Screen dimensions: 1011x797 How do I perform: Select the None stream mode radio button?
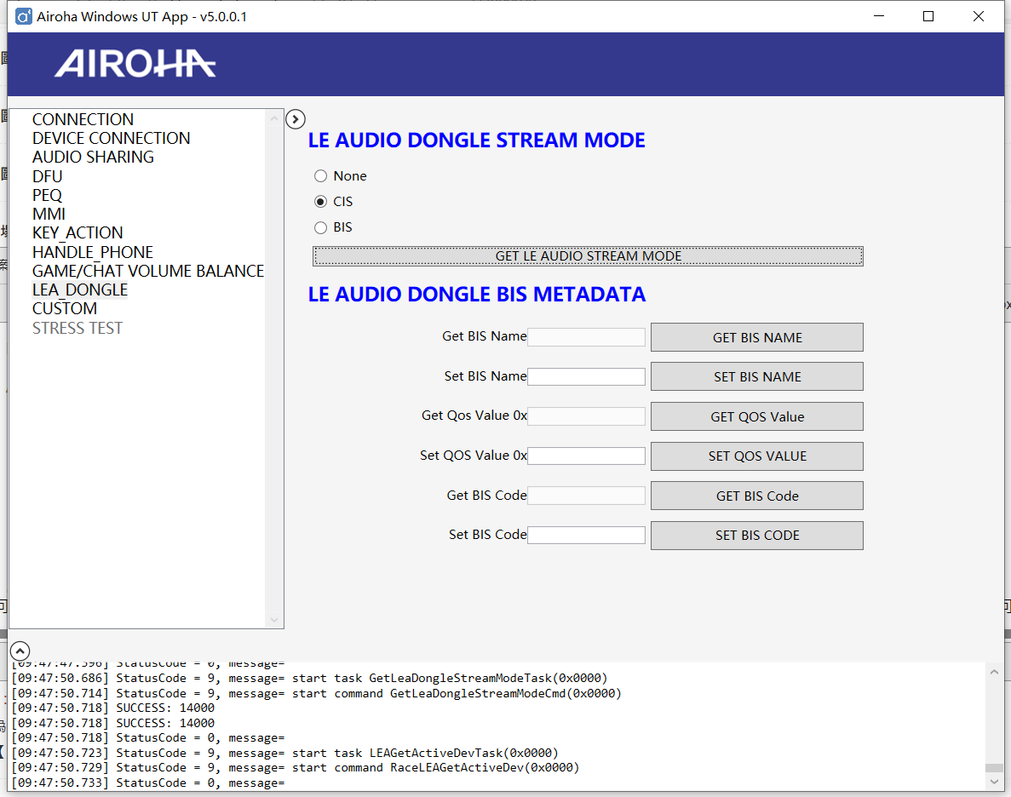[320, 176]
